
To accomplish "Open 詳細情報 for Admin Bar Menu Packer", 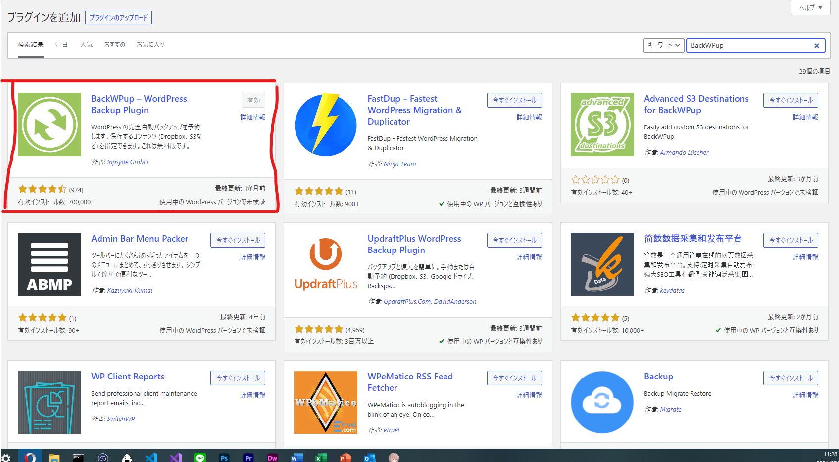I will [x=252, y=257].
